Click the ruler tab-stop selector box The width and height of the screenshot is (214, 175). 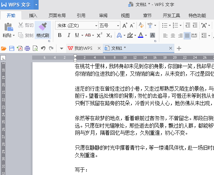coord(3,58)
